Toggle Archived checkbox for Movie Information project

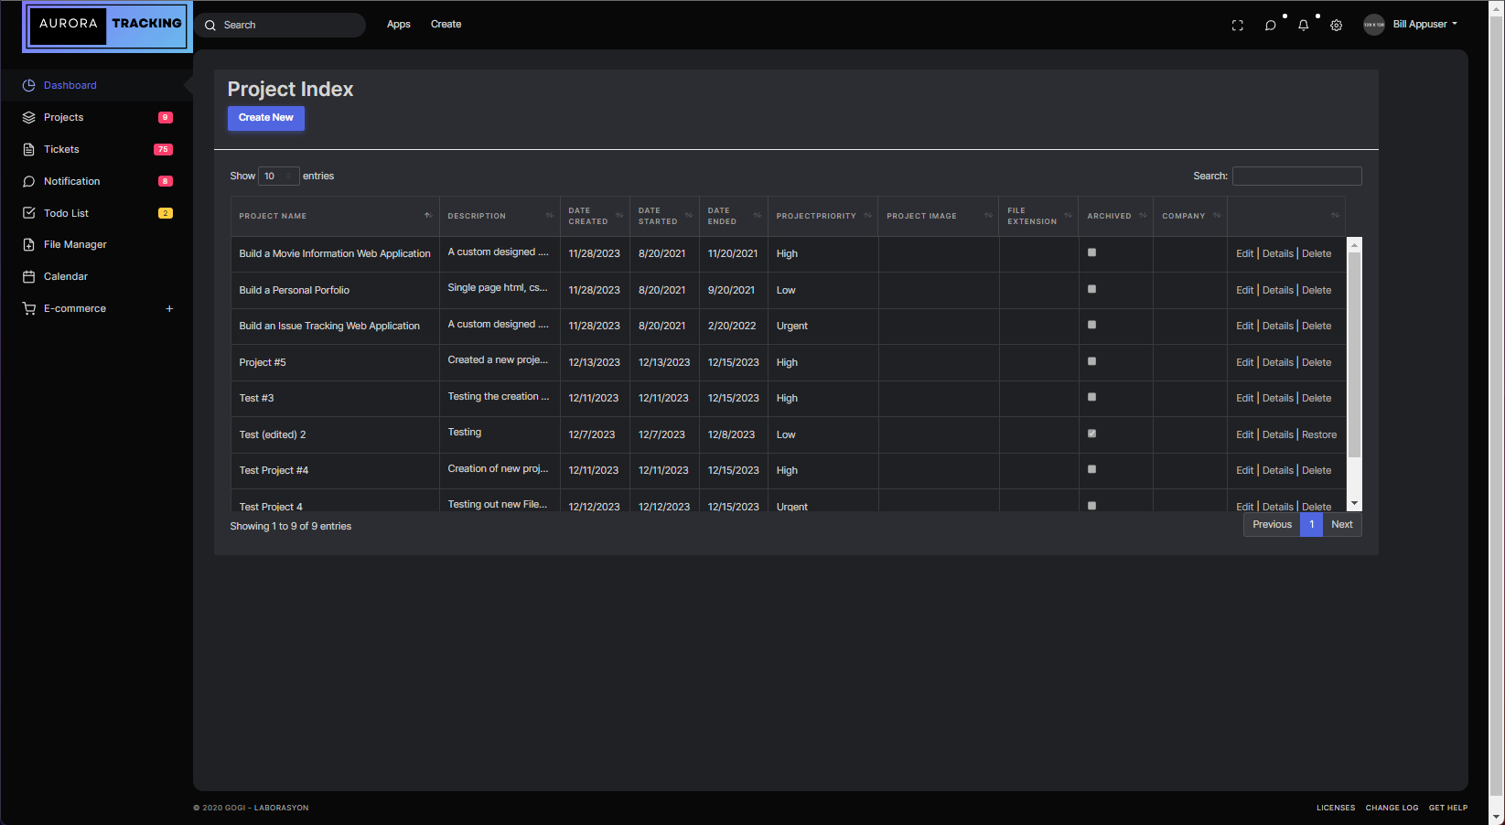(x=1091, y=252)
